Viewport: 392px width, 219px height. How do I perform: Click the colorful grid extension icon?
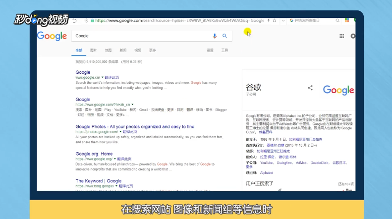(347, 20)
